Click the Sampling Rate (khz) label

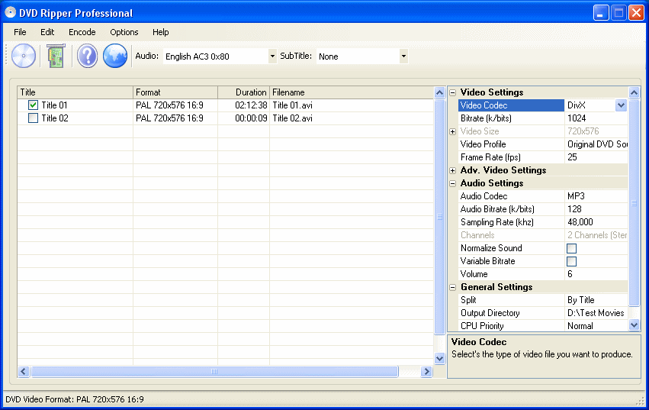tap(496, 222)
